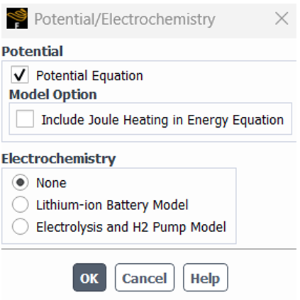Click the "None" option label text
Viewport: 300px width, 300px height.
click(x=51, y=183)
